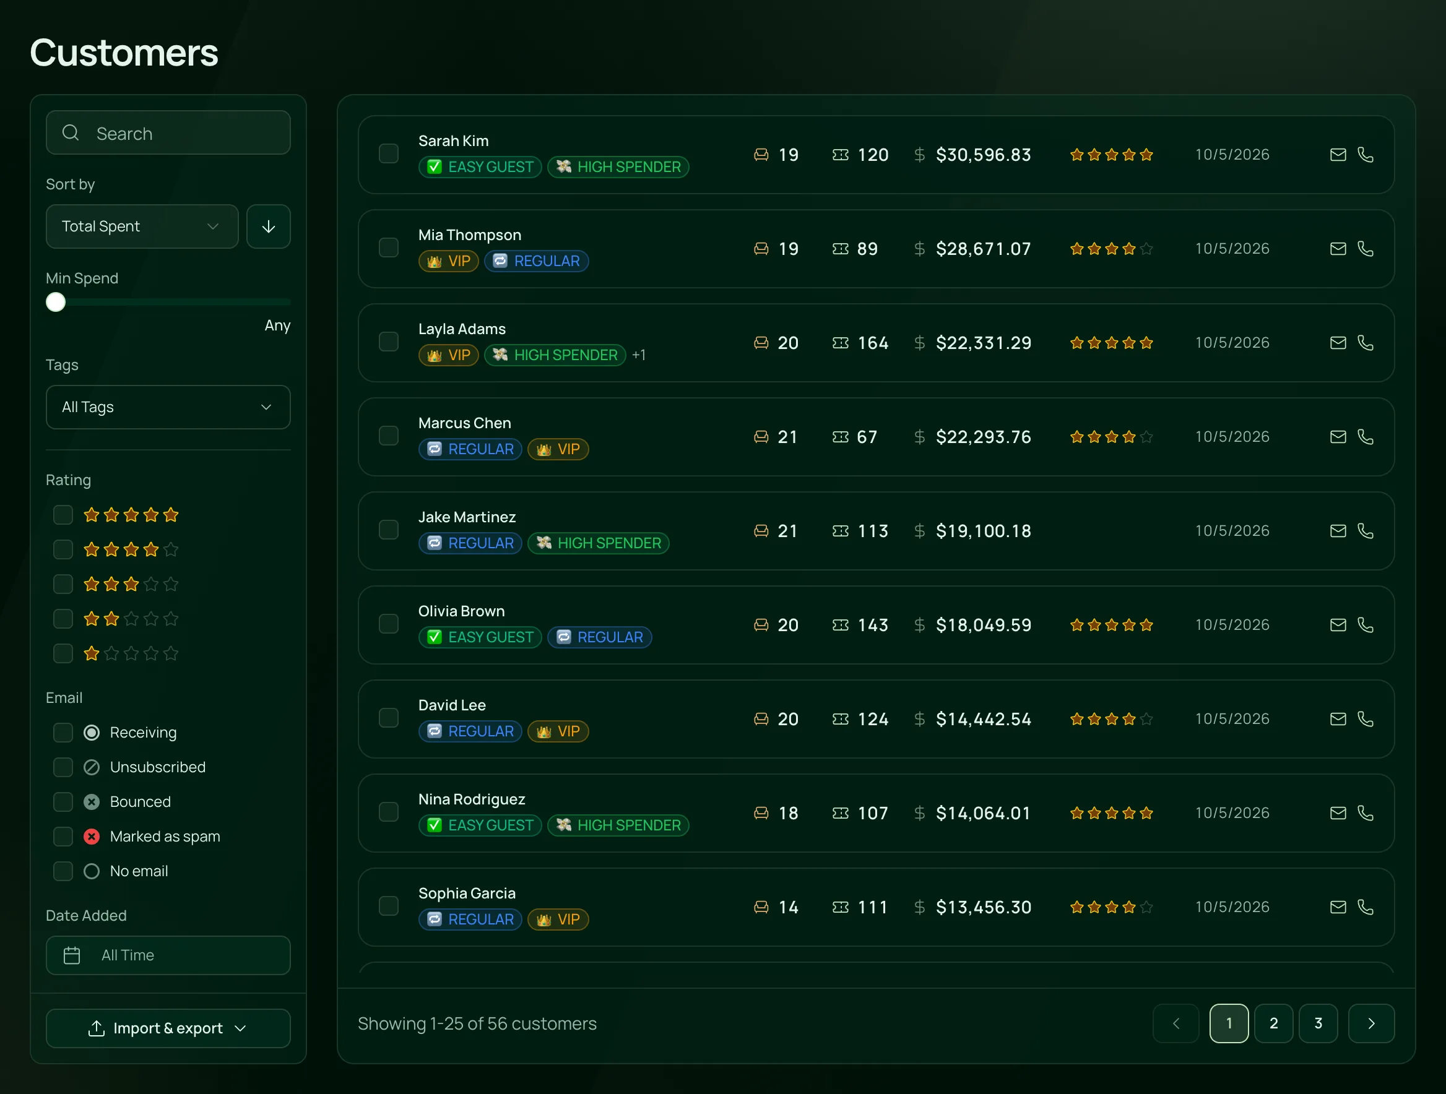Check the Unsubscribed email filter
This screenshot has width=1446, height=1094.
pyautogui.click(x=63, y=767)
